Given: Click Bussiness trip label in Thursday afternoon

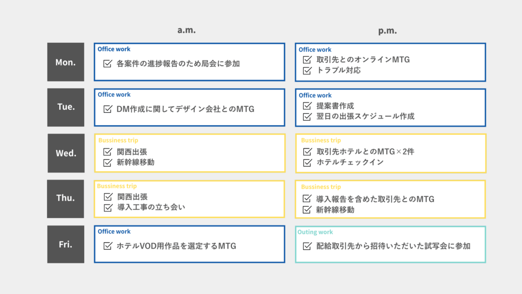Looking at the screenshot, I should [321, 187].
